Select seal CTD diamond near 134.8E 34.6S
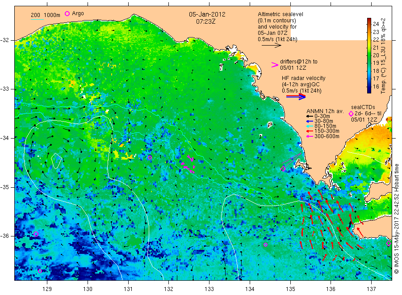Viewport: 402px width, 295px height. 283,168
